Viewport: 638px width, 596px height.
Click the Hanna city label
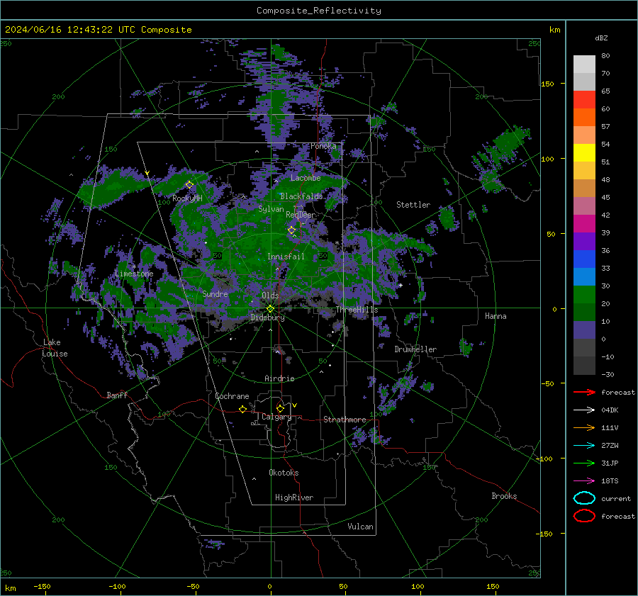[x=496, y=316]
